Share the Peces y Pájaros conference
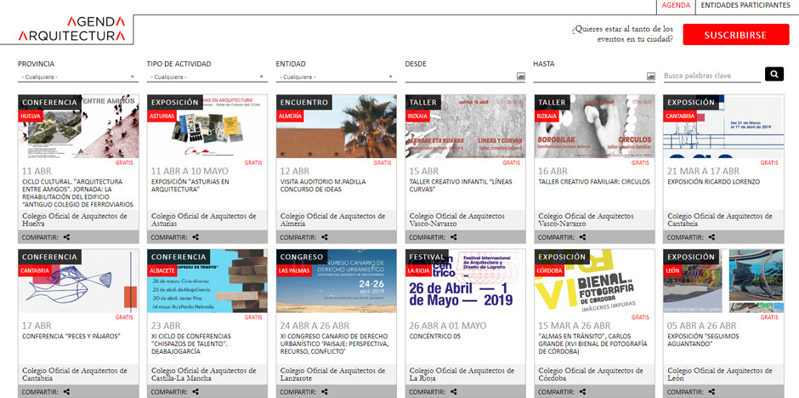799x398 pixels. 67,392
